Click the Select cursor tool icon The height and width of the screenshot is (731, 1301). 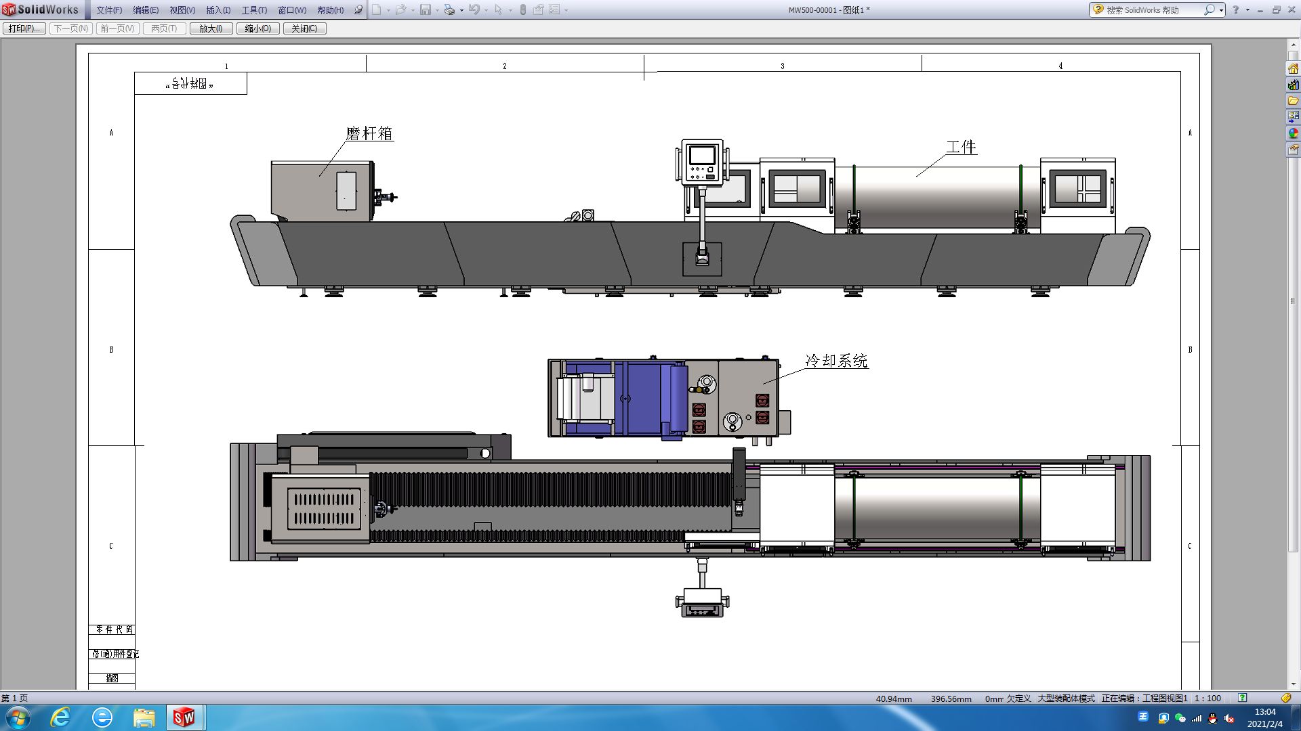click(x=499, y=9)
